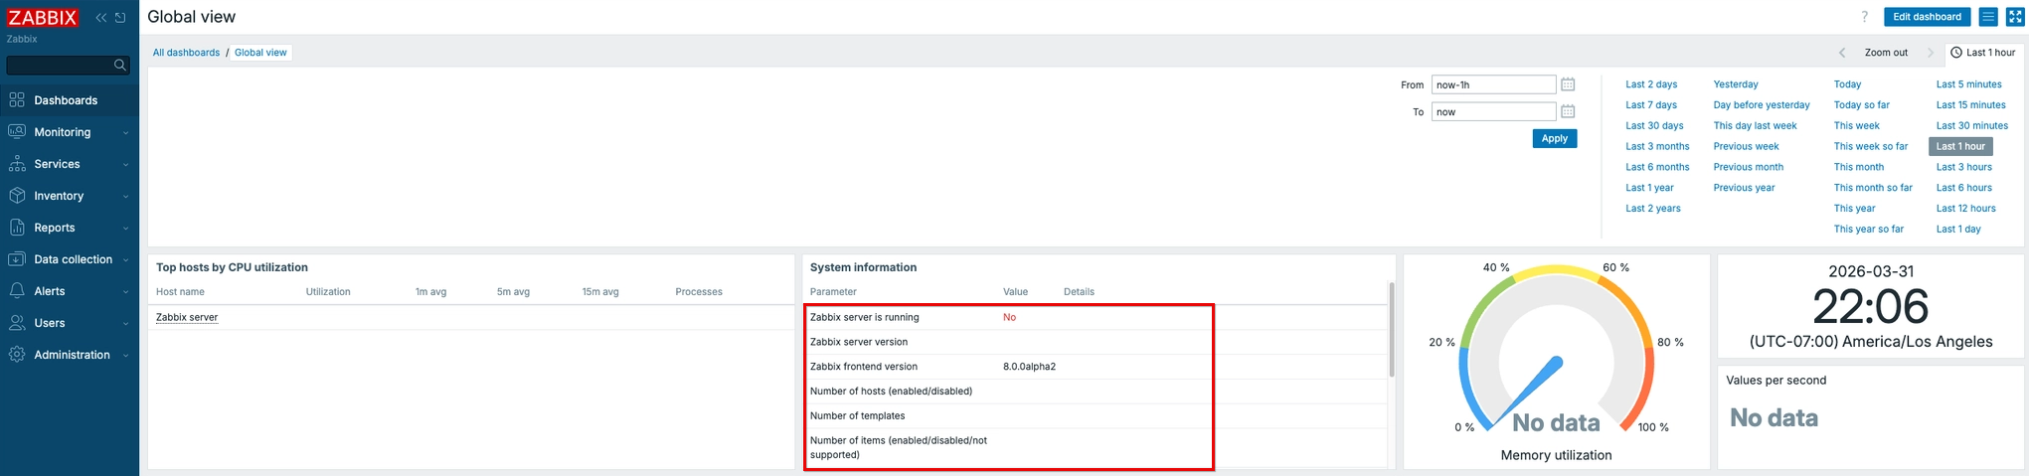Open the Dashboards menu item
Viewport: 2029px width, 476px height.
tap(66, 100)
